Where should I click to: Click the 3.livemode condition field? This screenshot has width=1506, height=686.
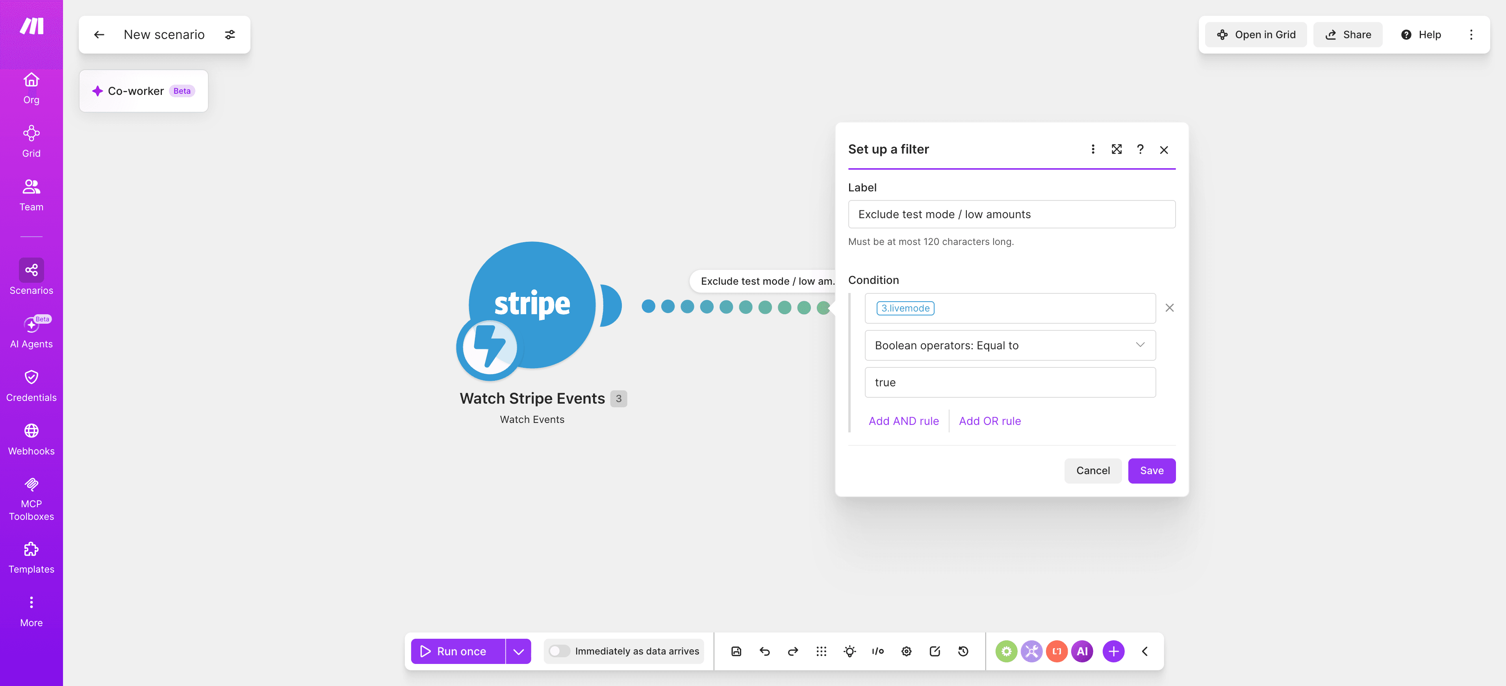pos(1010,308)
